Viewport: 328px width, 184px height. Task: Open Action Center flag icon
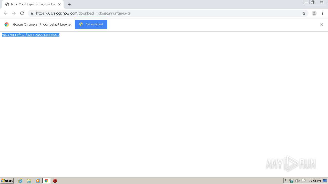304,181
